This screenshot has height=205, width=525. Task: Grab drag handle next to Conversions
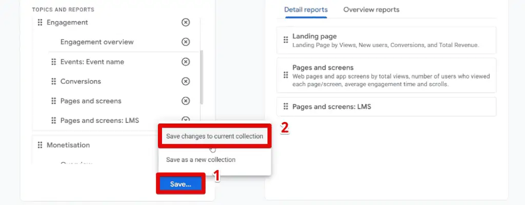(53, 81)
